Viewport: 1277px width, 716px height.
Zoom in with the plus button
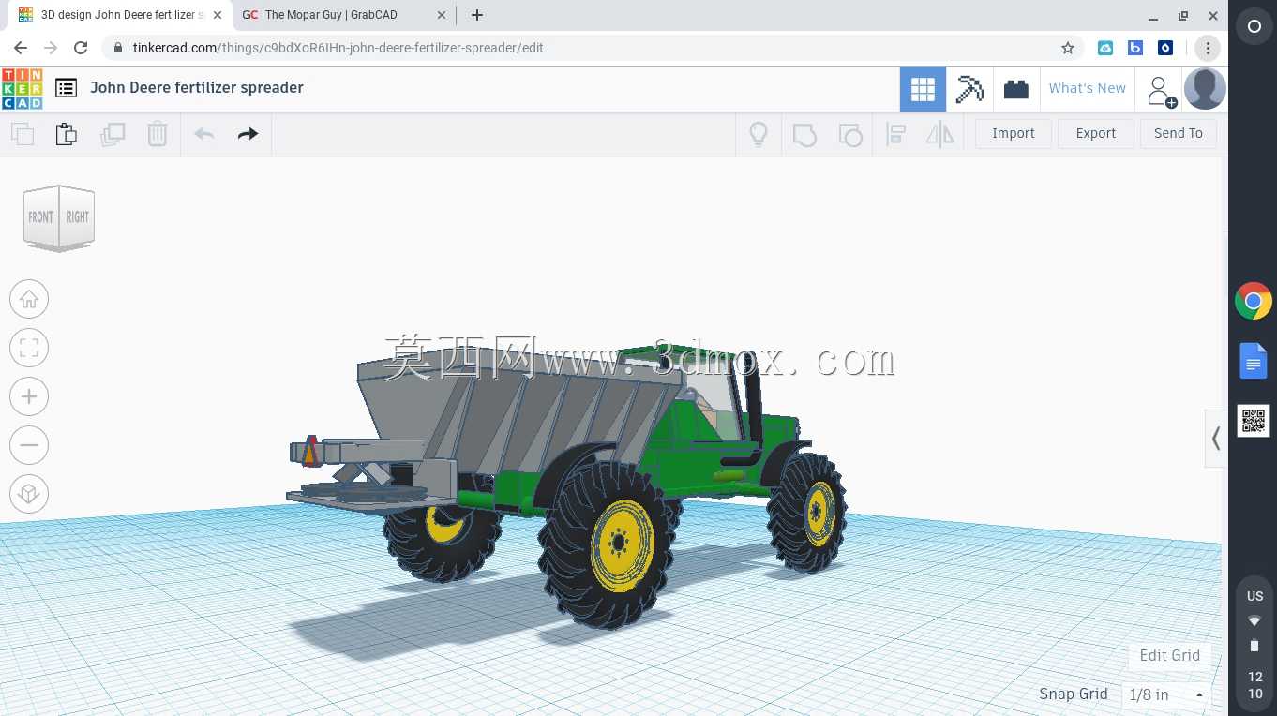coord(29,396)
